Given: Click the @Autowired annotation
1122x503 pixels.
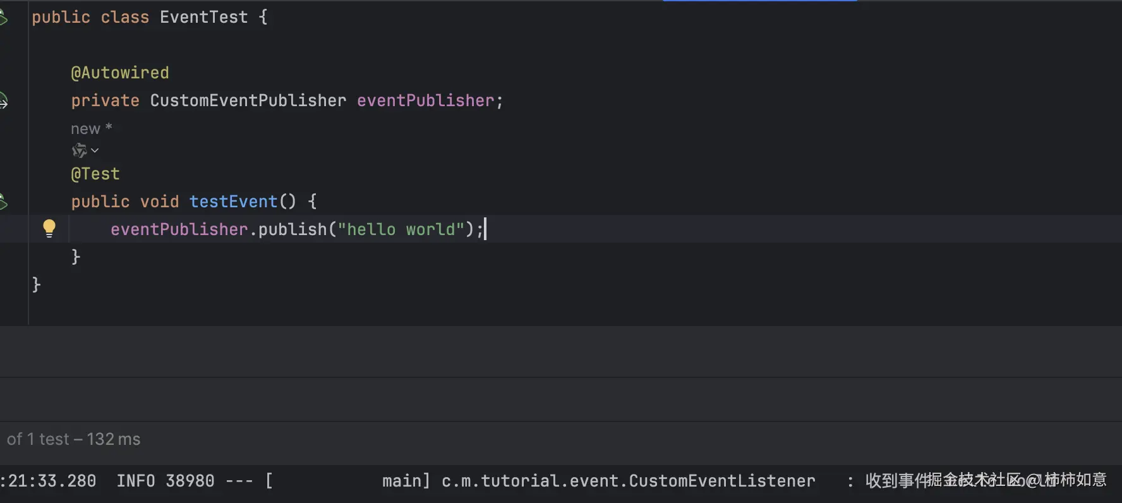Looking at the screenshot, I should [x=120, y=73].
